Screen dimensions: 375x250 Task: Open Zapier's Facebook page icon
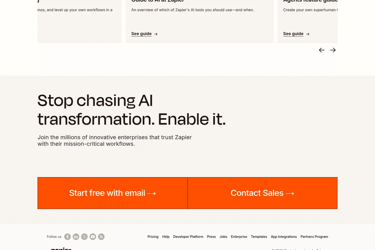[x=67, y=237]
